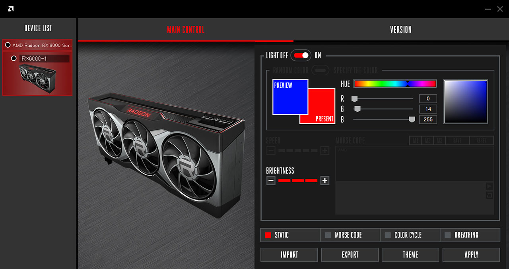
Task: Select the Color Cycle lighting mode
Action: coord(410,235)
